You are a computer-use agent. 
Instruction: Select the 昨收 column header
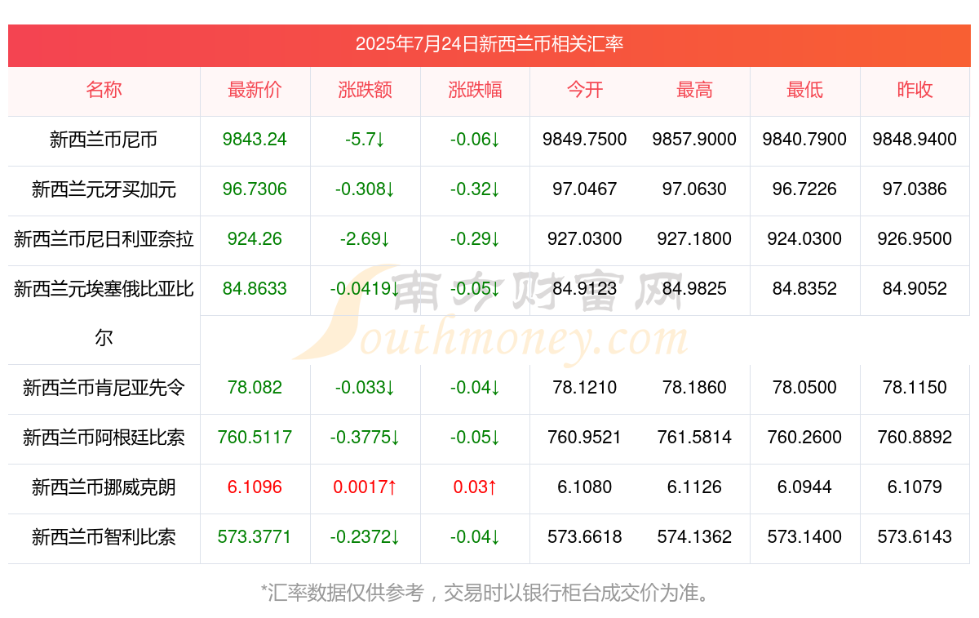[x=915, y=90]
